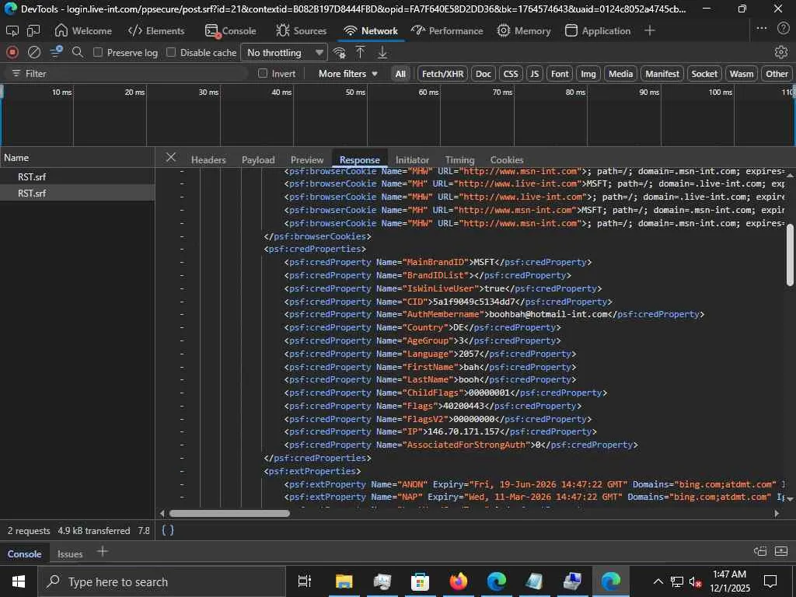
Task: Add a new DevTools tab with plus
Action: tap(650, 30)
